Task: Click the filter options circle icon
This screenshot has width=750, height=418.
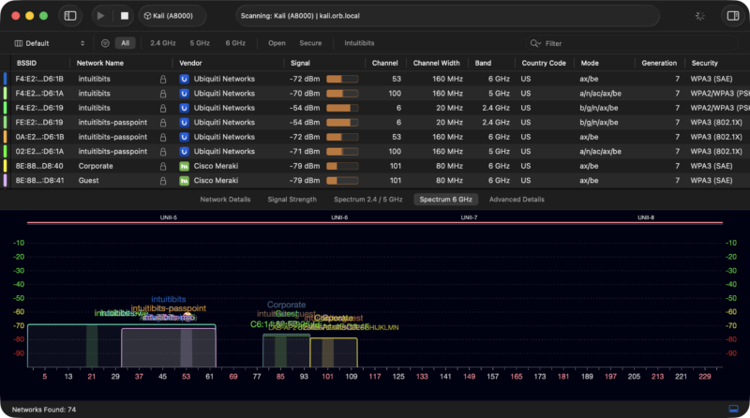Action: [x=105, y=43]
